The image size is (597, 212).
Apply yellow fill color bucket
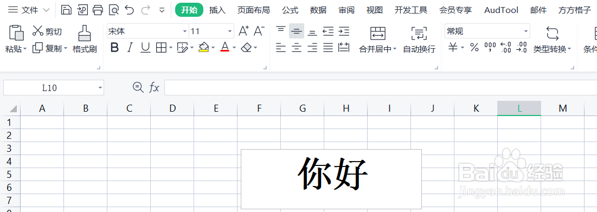(x=204, y=48)
